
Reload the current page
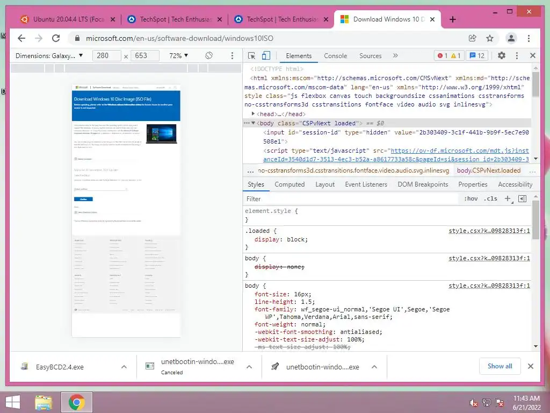(x=56, y=38)
